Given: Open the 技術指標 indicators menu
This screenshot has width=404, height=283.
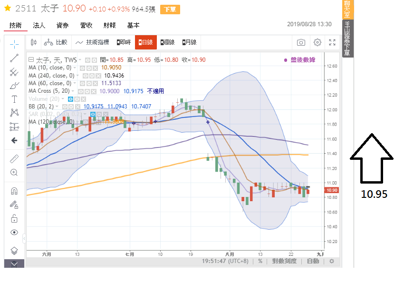Looking at the screenshot, I should (93, 42).
